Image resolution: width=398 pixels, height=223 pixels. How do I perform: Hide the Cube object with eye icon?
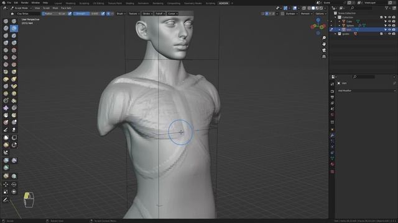point(390,22)
